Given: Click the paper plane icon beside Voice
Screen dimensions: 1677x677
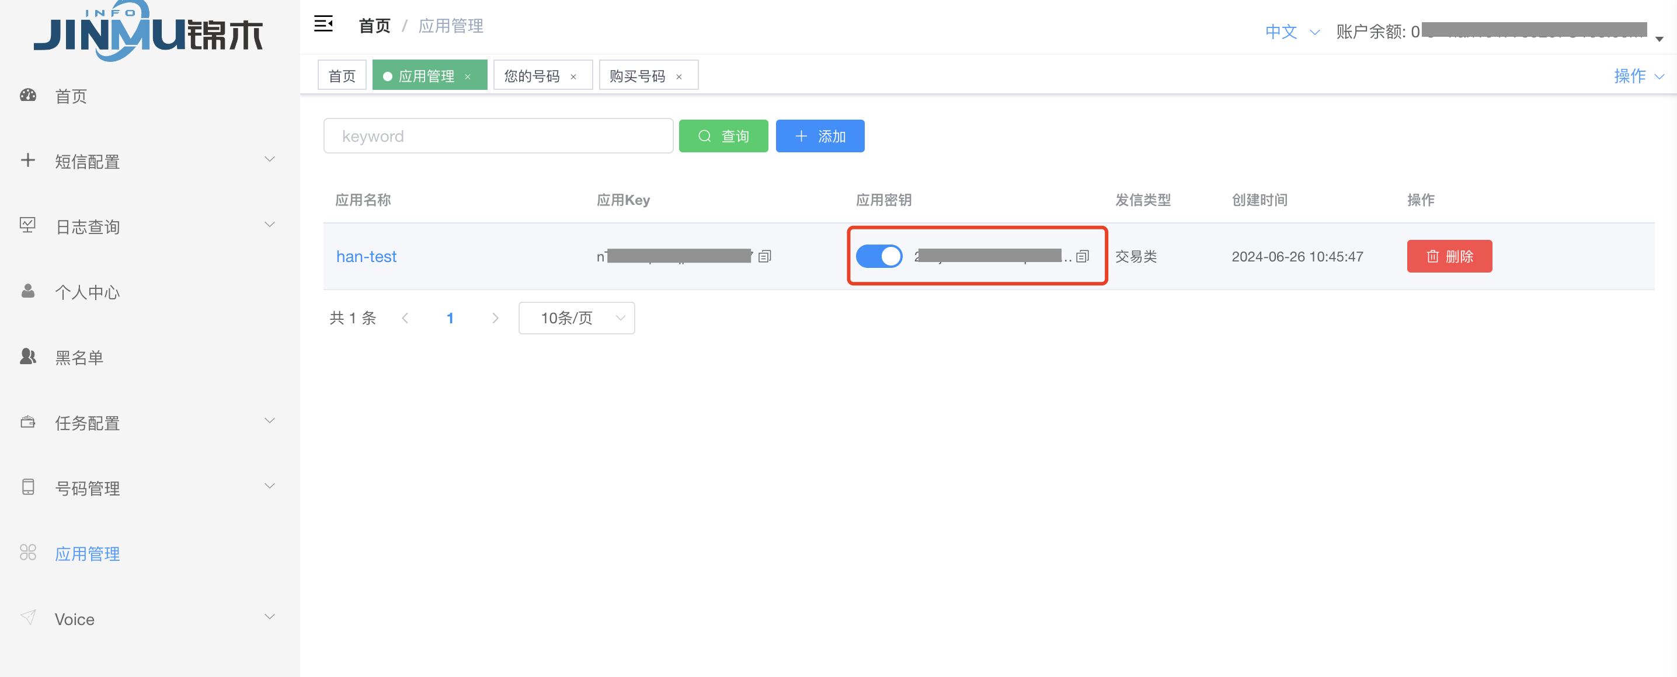Looking at the screenshot, I should point(28,617).
